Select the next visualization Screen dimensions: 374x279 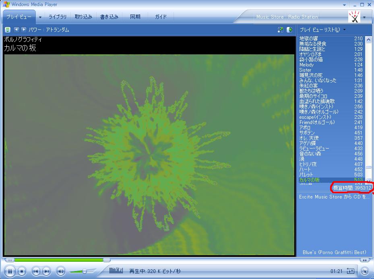[23, 29]
